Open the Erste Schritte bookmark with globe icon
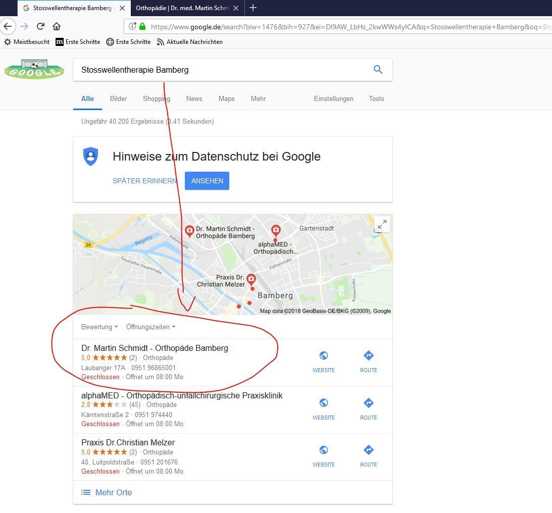Image resolution: width=552 pixels, height=513 pixels. coord(128,42)
